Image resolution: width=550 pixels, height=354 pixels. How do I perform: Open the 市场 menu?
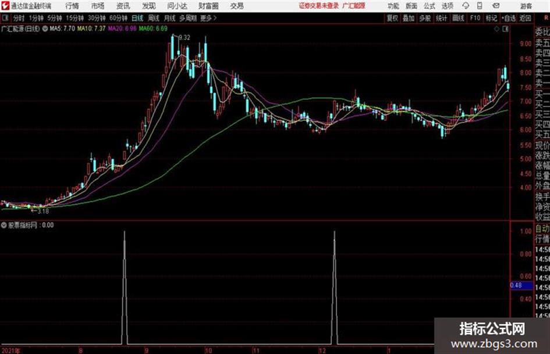(98, 6)
